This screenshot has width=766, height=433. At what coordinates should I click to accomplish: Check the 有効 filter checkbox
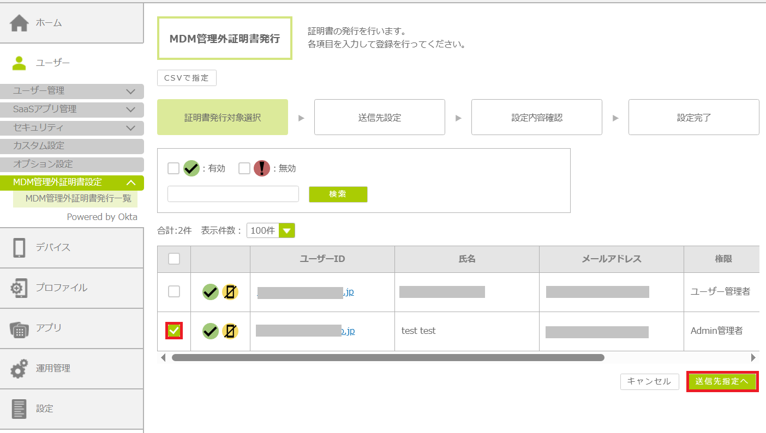(173, 168)
